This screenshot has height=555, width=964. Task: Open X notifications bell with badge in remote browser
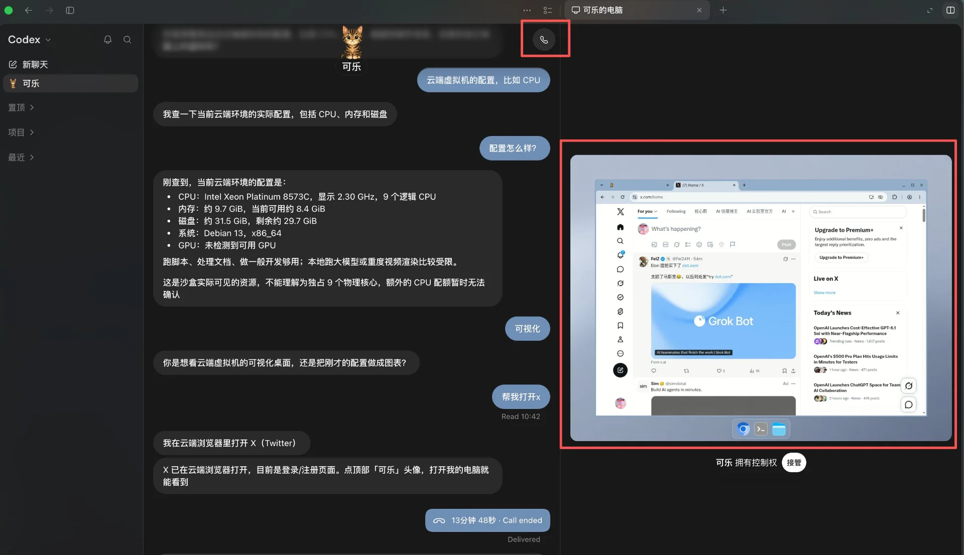point(621,255)
